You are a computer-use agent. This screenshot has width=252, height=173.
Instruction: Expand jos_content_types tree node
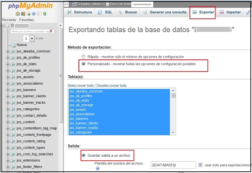pos(8,148)
